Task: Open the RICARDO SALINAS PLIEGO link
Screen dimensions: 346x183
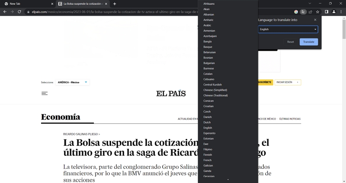Action: pyautogui.click(x=82, y=134)
